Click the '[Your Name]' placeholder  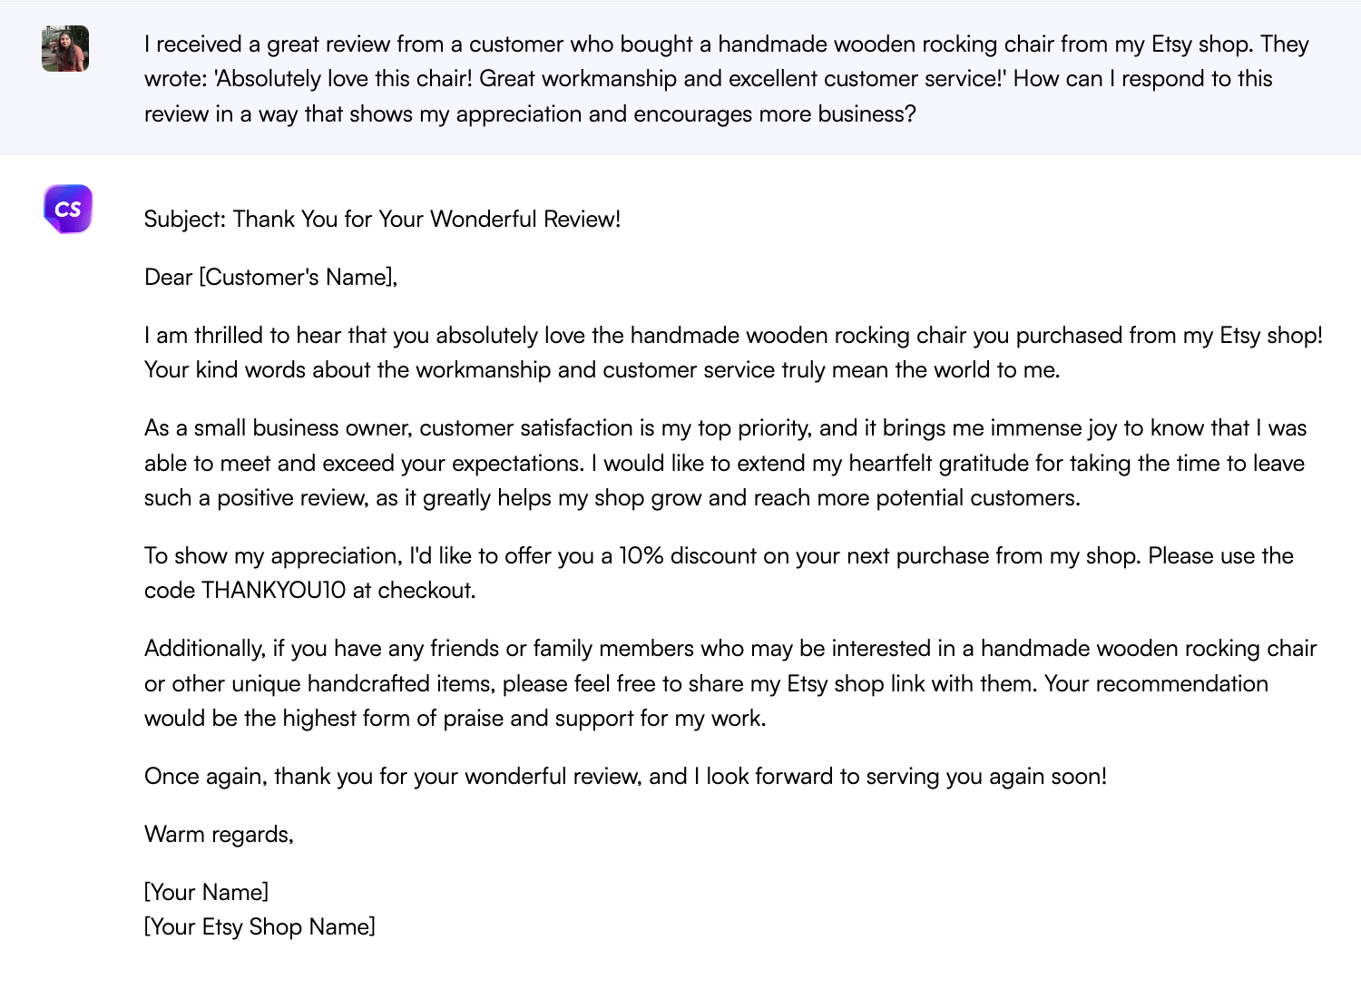206,893
